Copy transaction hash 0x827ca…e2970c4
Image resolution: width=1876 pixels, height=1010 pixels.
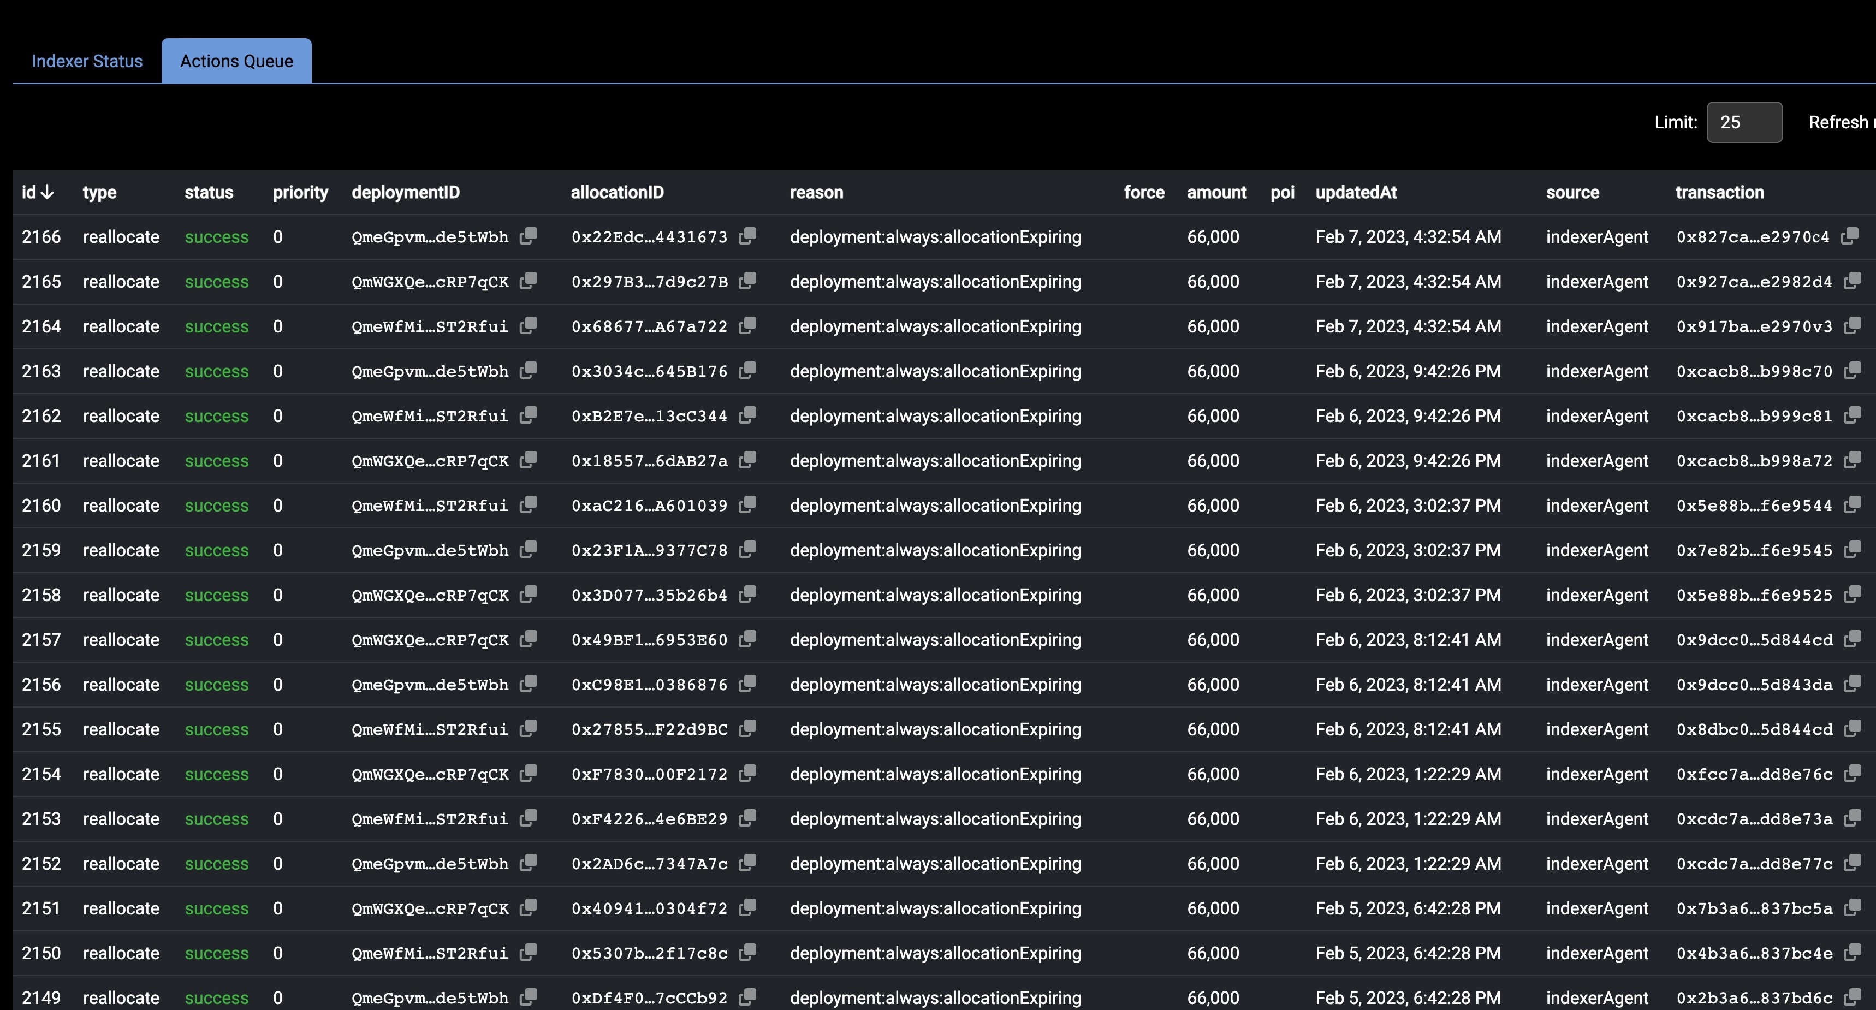pyautogui.click(x=1849, y=236)
